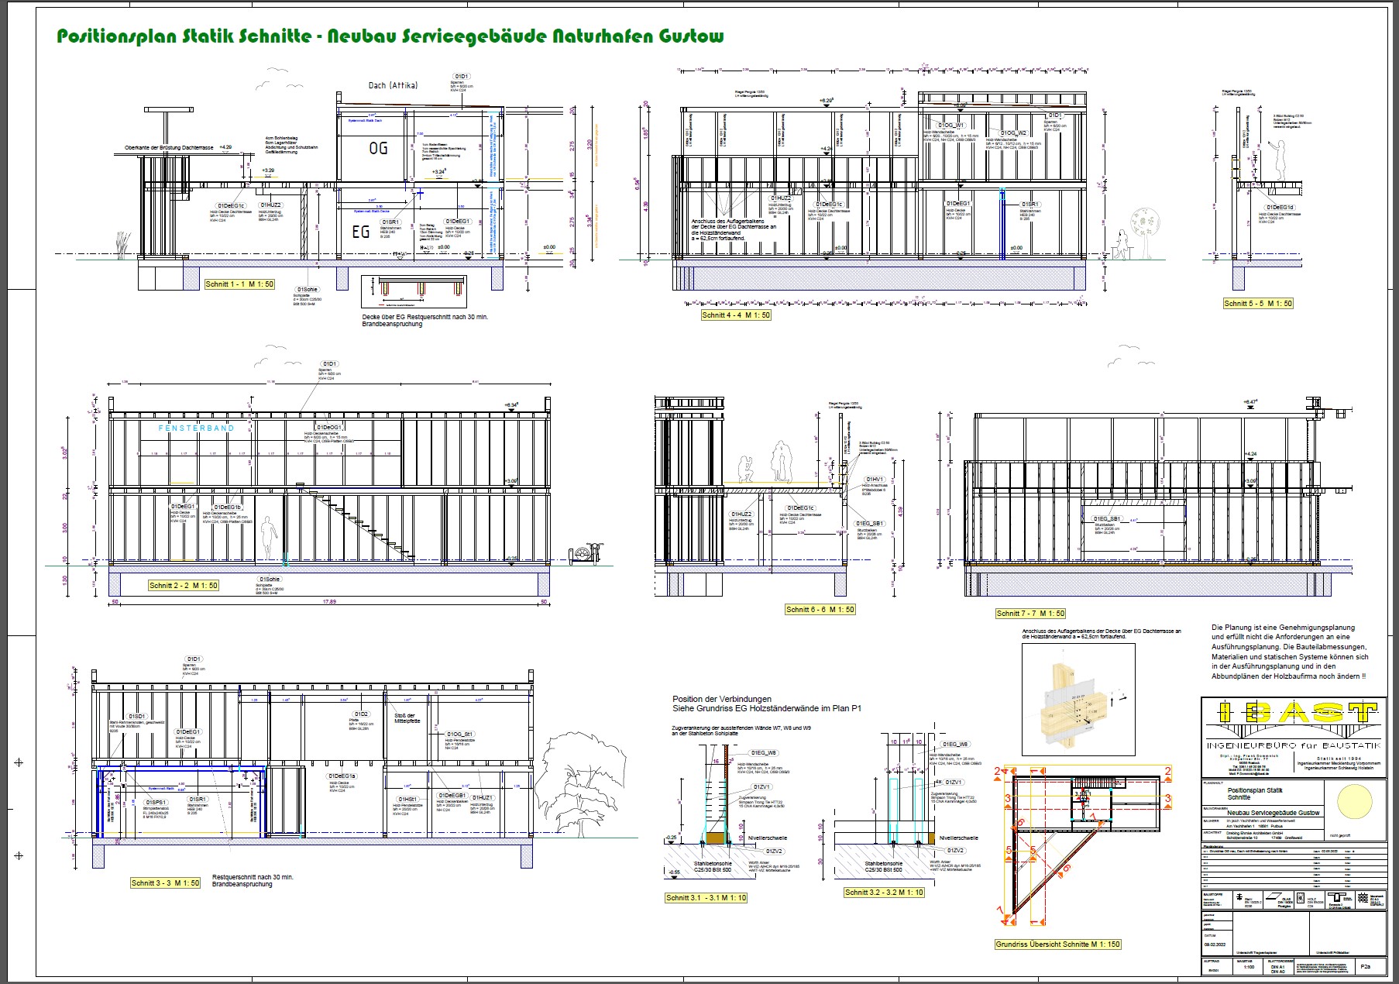Click the kneeling person figure in Schnitt 6-6
The height and width of the screenshot is (984, 1399).
tap(748, 470)
